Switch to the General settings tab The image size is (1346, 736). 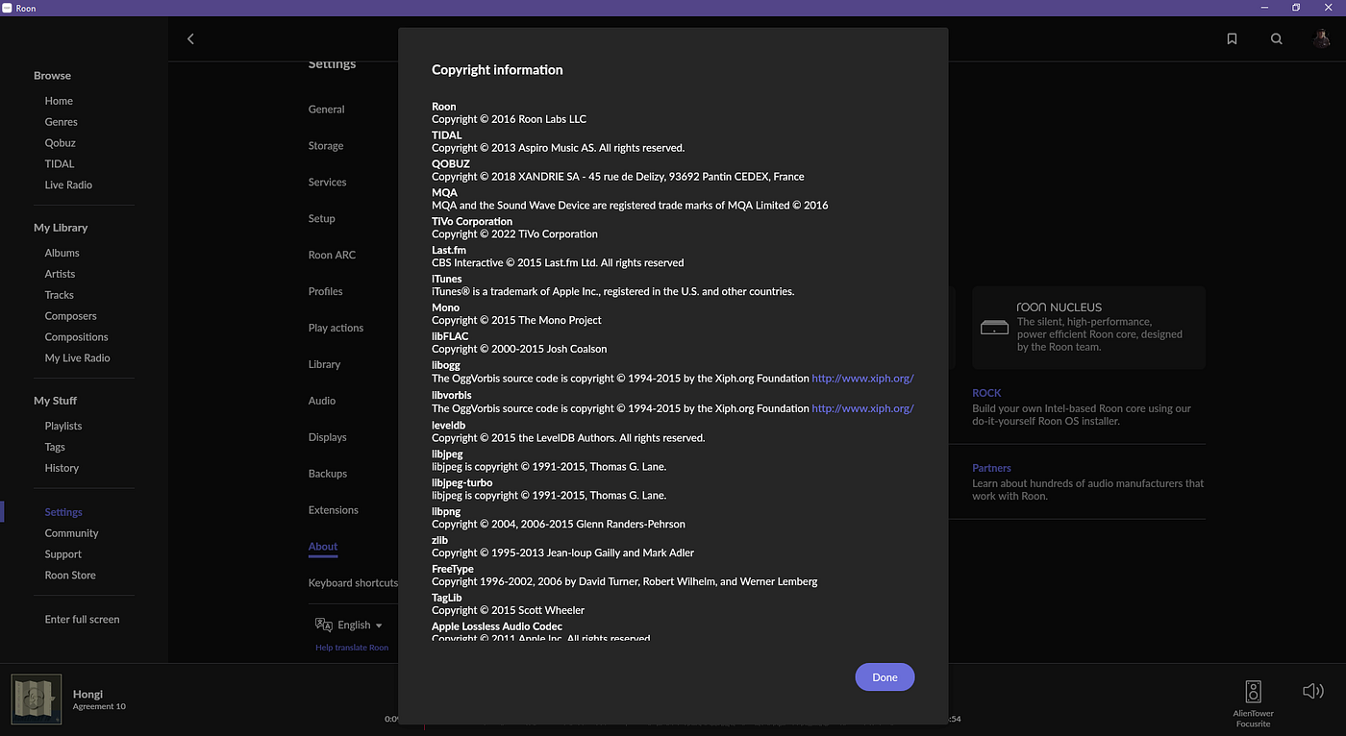click(326, 110)
